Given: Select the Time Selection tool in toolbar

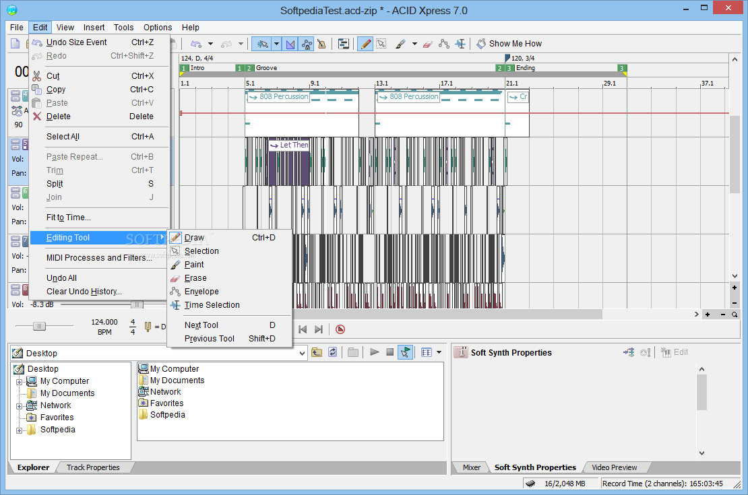Looking at the screenshot, I should (460, 44).
